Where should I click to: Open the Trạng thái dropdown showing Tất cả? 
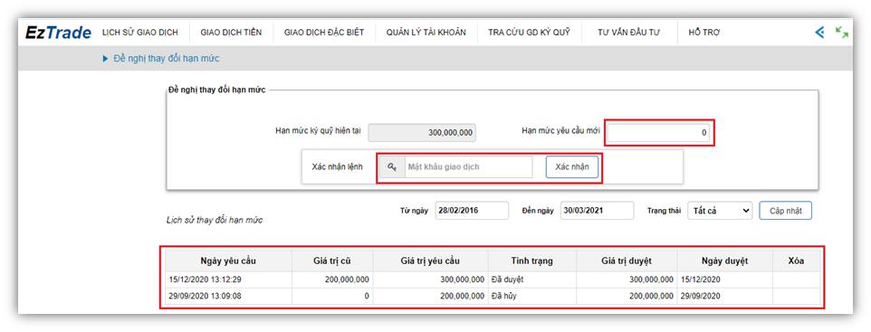720,211
